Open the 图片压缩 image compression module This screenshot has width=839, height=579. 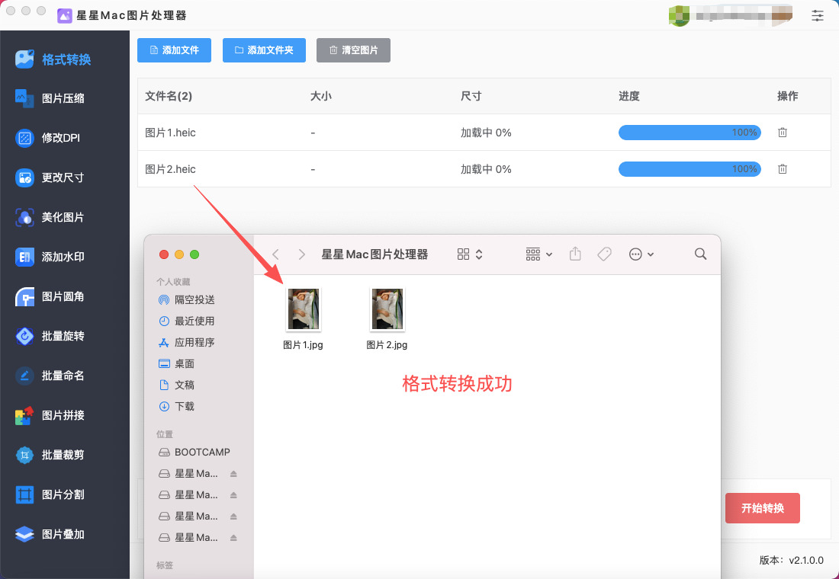(50, 98)
